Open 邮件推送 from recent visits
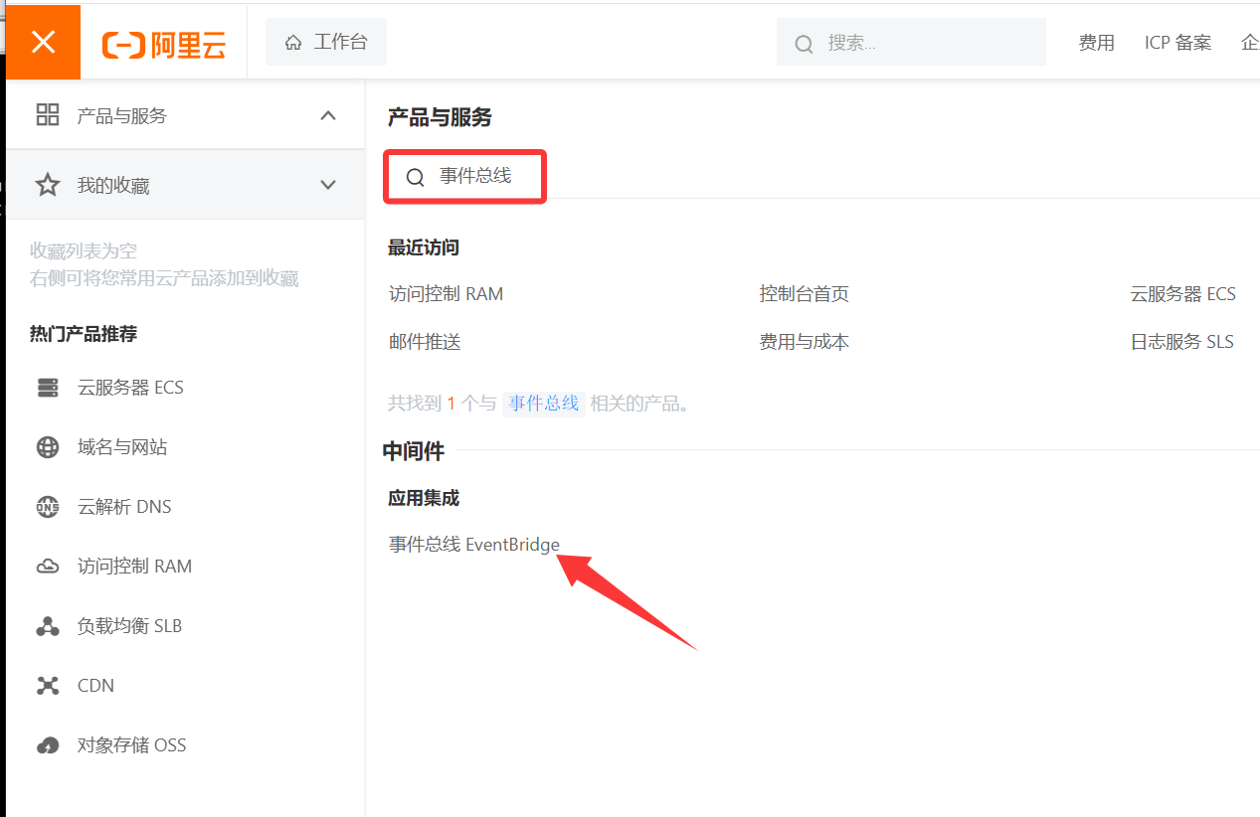Viewport: 1260px width, 817px height. (425, 342)
